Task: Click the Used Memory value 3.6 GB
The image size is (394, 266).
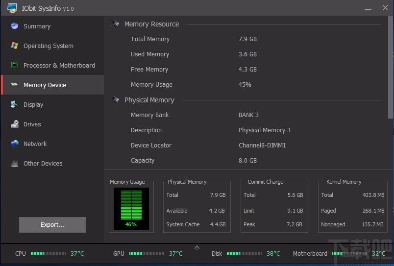Action: 247,54
